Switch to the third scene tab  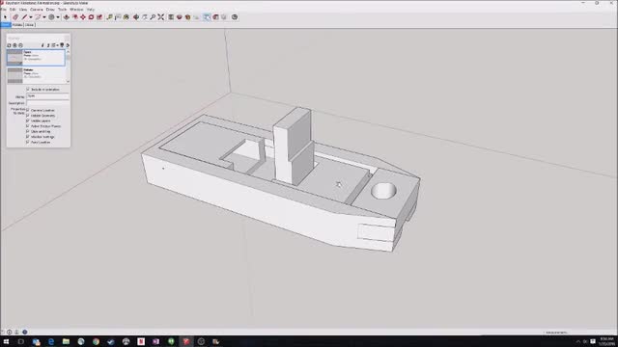click(30, 25)
